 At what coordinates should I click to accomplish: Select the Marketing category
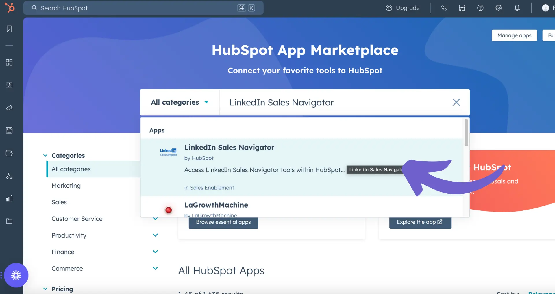[66, 186]
